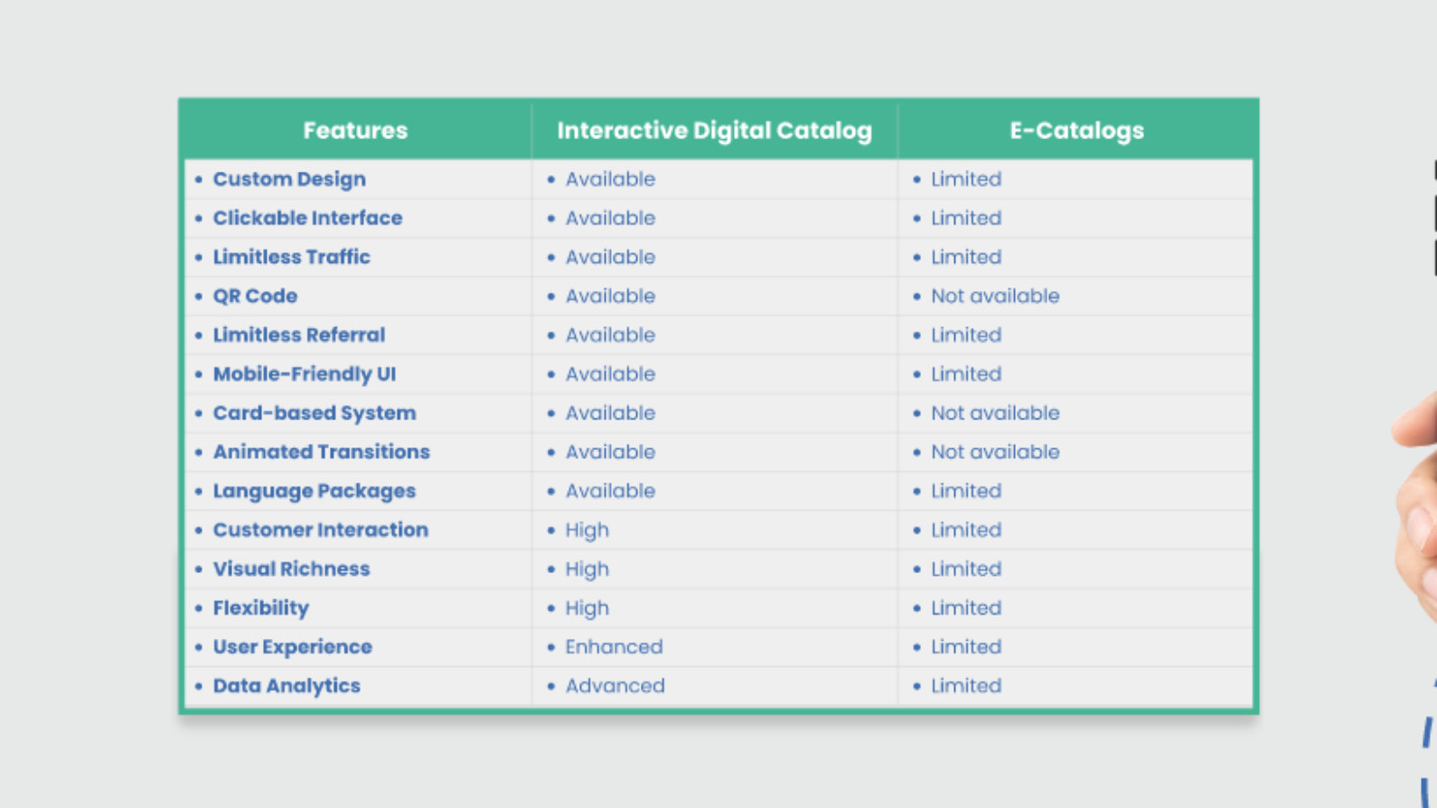Click Advanced in the Data Analytics row

[615, 686]
